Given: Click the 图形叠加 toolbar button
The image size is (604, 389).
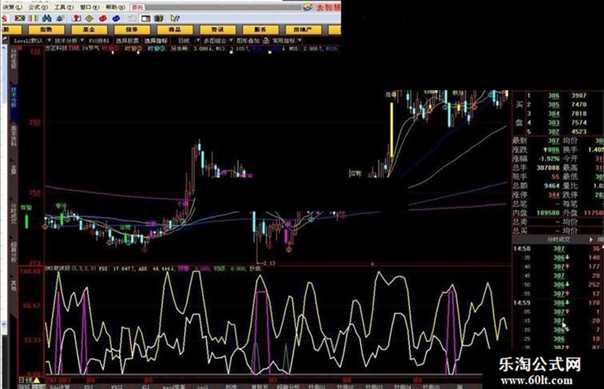Looking at the screenshot, I should (x=248, y=40).
